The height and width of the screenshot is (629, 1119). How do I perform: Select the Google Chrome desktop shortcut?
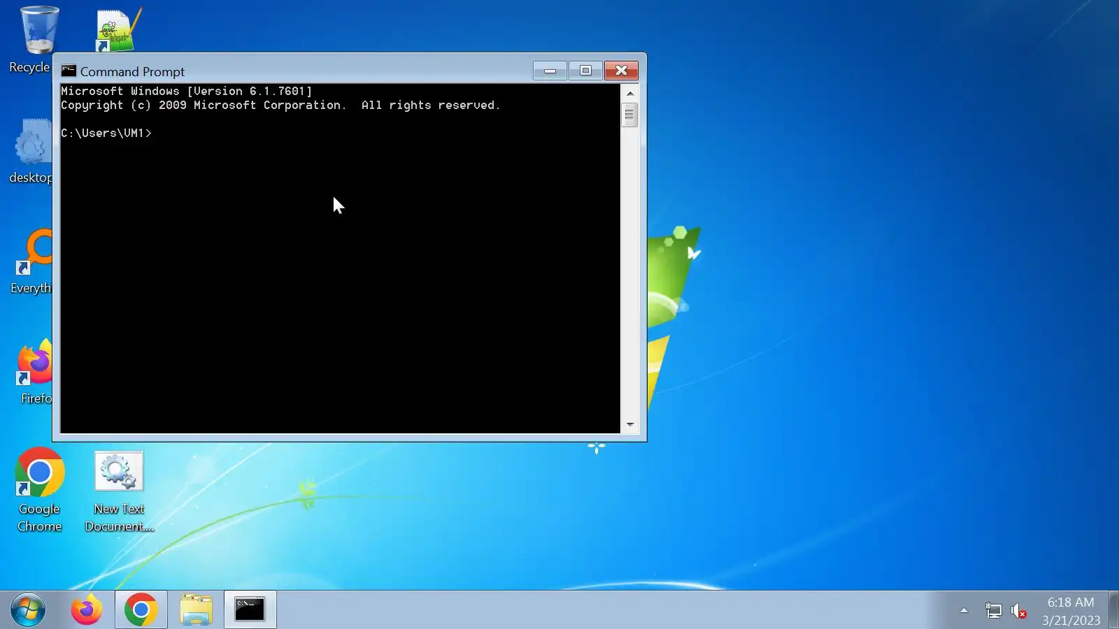39,491
